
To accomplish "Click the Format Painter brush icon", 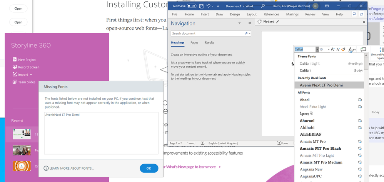I will (x=343, y=49).
